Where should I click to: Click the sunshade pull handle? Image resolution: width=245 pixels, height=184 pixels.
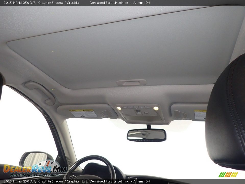(x=131, y=83)
